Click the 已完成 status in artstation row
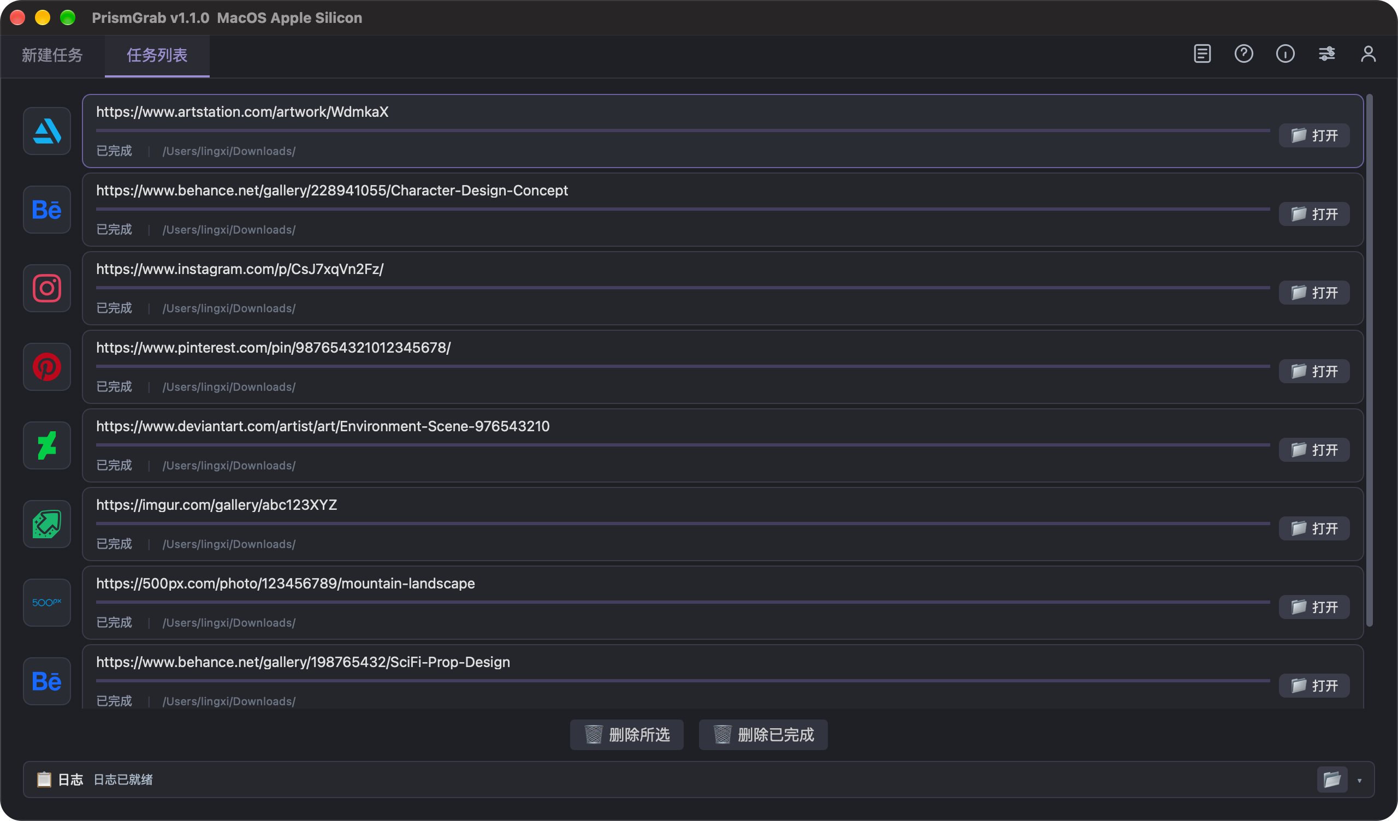 [114, 151]
